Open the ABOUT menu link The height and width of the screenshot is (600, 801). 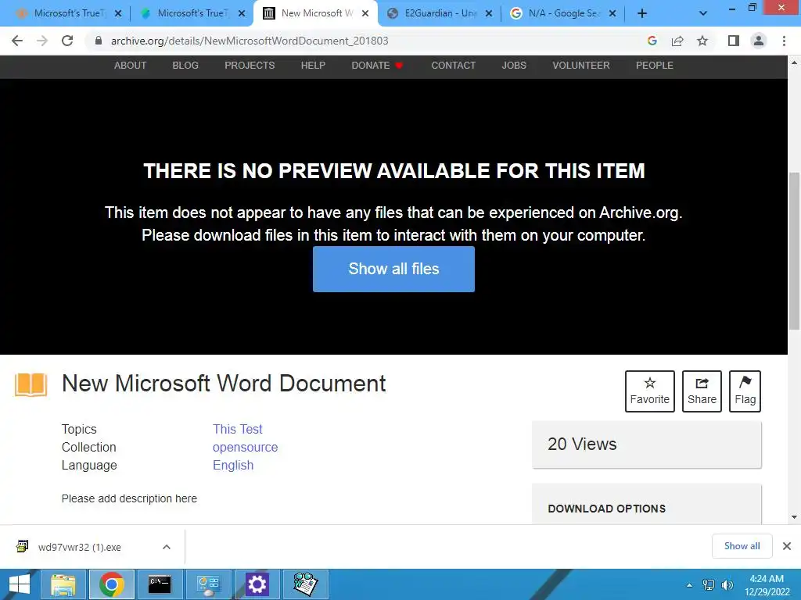click(131, 66)
